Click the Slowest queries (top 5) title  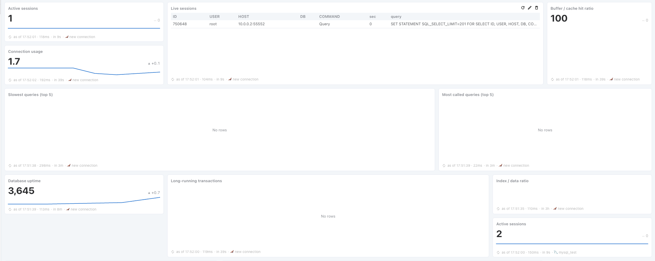pyautogui.click(x=30, y=95)
